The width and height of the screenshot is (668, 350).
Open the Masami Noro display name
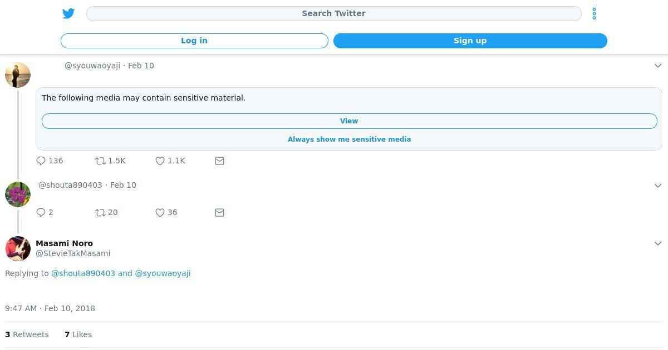point(64,243)
